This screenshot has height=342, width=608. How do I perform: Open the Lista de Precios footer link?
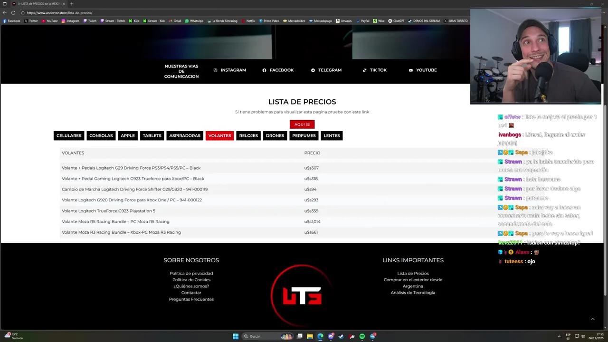click(x=413, y=274)
